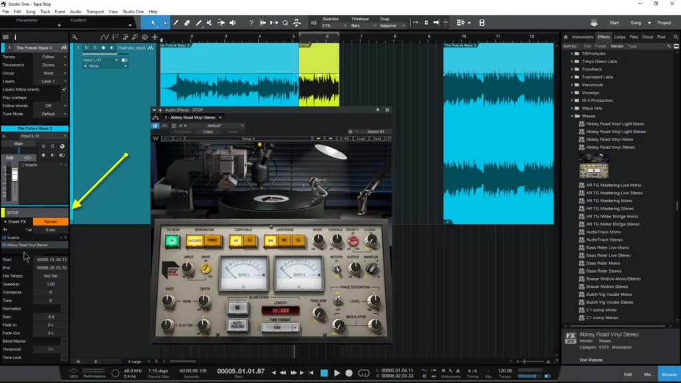Enable the Time Lock checkbox

coord(65,358)
